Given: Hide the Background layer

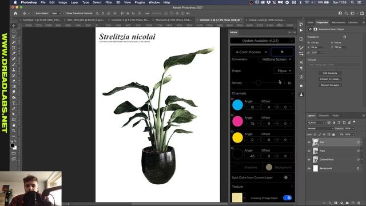Looking at the screenshot, I should (x=309, y=168).
